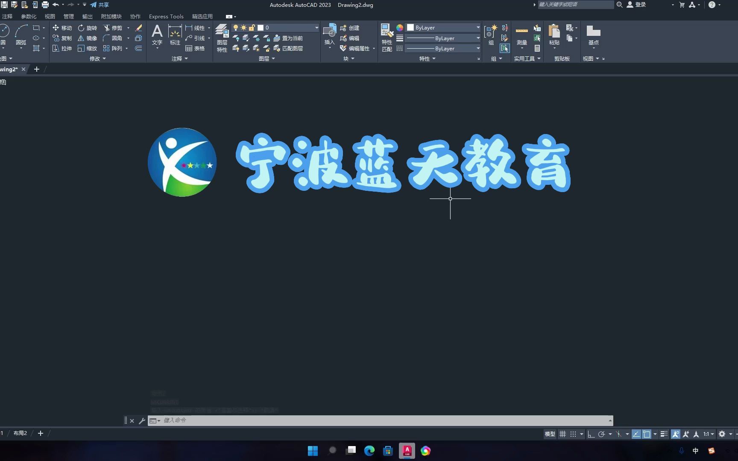738x461 pixels.
Task: Click Match Properties (特性匹配) icon
Action: pyautogui.click(x=387, y=38)
